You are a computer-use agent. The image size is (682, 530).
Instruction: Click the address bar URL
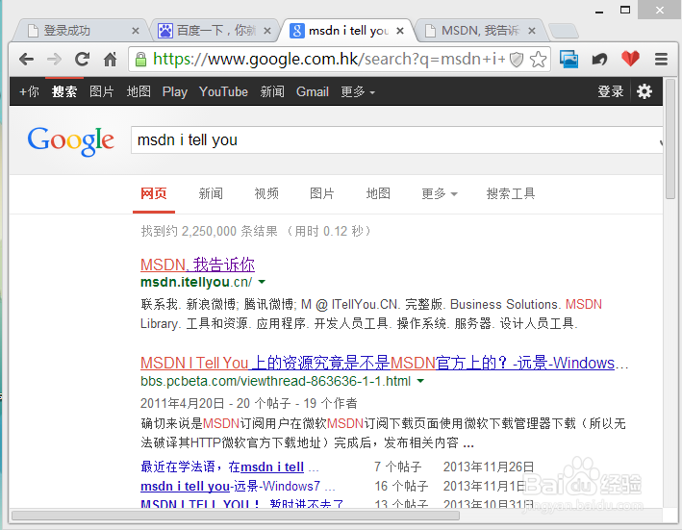(329, 59)
